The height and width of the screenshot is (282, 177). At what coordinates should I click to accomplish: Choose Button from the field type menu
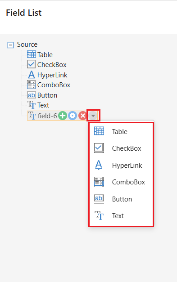tap(121, 199)
